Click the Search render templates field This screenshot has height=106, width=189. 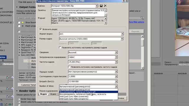click(x=27, y=18)
